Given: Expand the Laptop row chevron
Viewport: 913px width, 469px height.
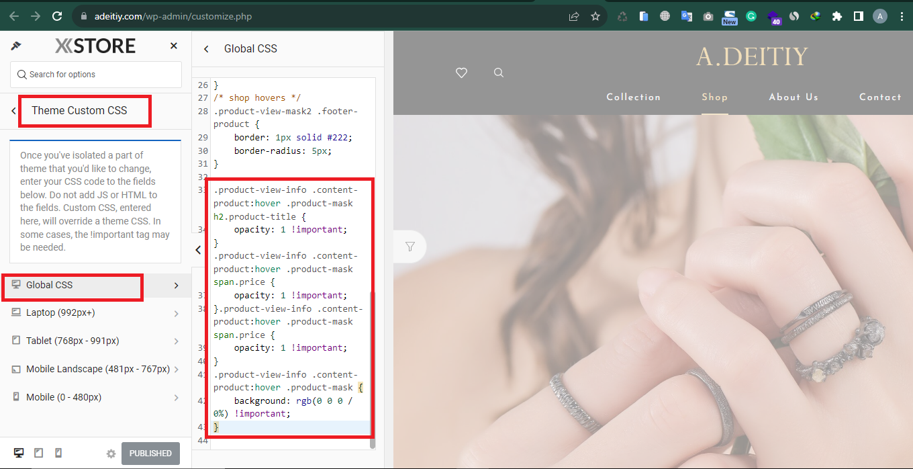Looking at the screenshot, I should (x=177, y=314).
